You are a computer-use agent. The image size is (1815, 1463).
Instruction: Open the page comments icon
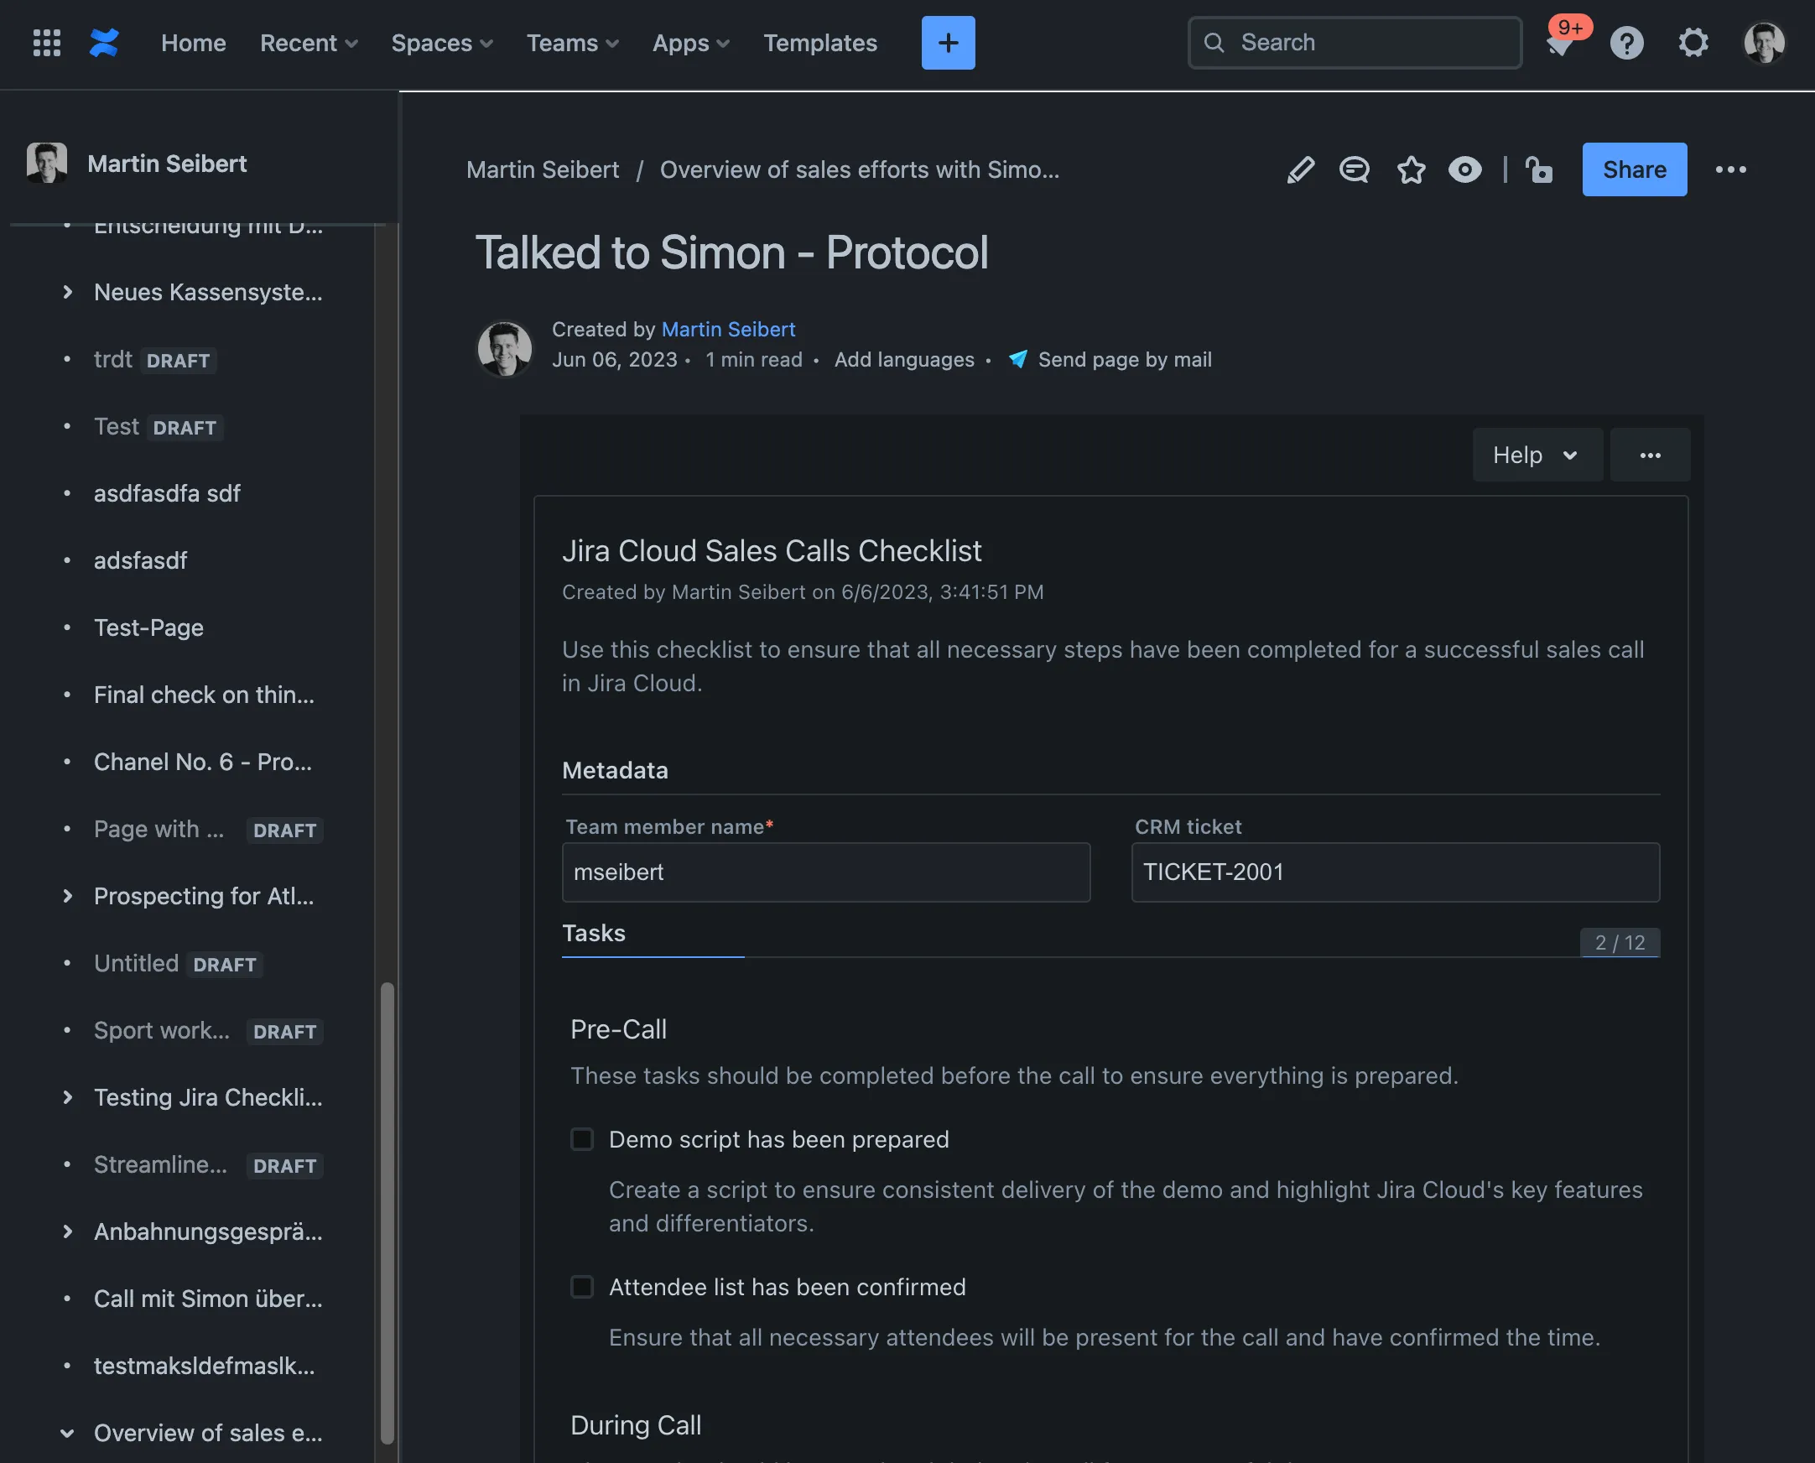coord(1354,169)
